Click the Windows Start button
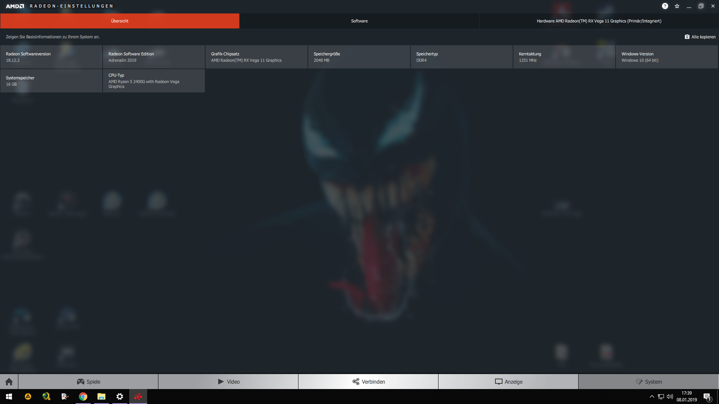Viewport: 719px width, 404px height. pyautogui.click(x=9, y=397)
